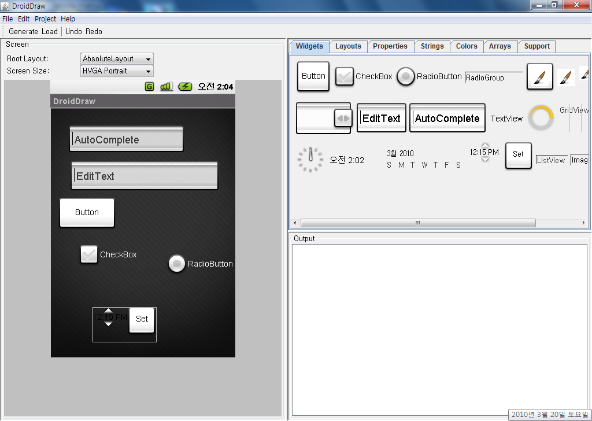592x421 pixels.
Task: Select the RadioButton on the phone canvas
Action: tap(177, 264)
